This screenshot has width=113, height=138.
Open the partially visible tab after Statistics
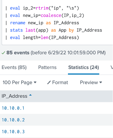point(112,67)
